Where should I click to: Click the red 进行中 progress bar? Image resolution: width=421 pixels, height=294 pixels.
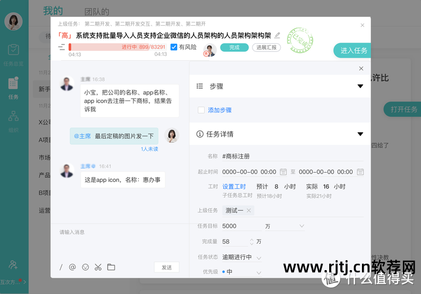pyautogui.click(x=117, y=47)
